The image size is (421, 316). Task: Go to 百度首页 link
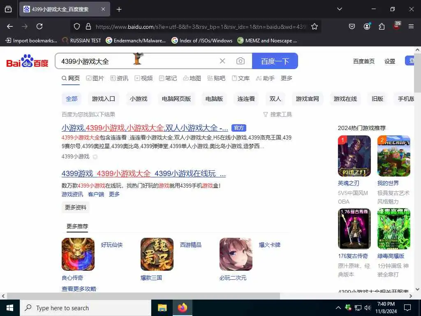click(x=364, y=61)
